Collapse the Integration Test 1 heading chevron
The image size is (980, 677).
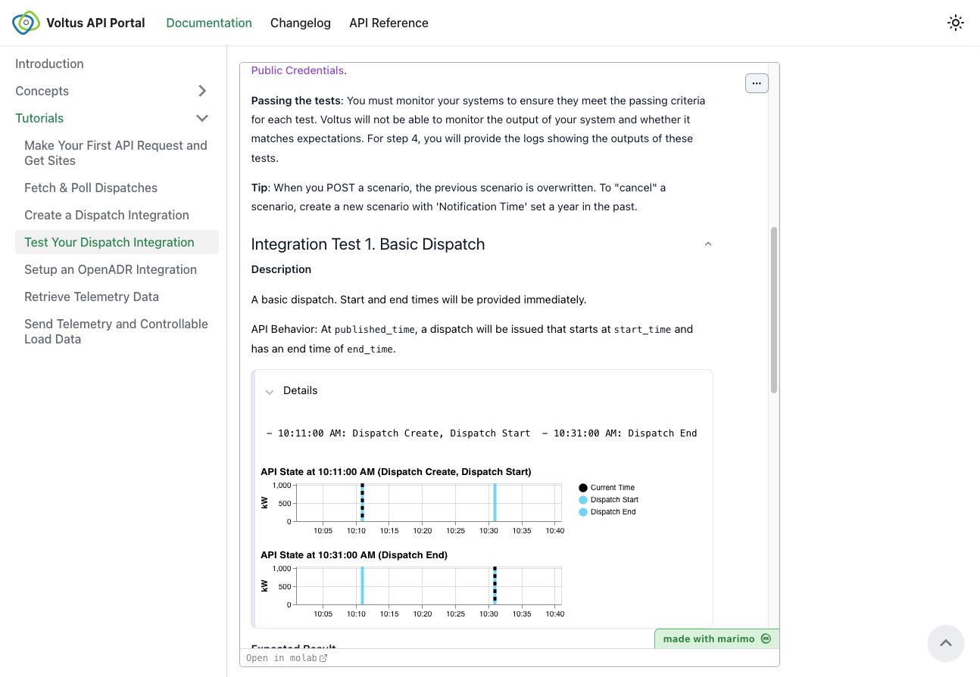point(708,244)
